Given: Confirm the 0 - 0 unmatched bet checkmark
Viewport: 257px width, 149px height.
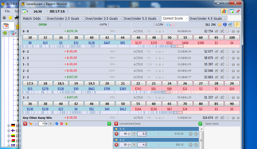Looking at the screenshot, I should pos(196,134).
